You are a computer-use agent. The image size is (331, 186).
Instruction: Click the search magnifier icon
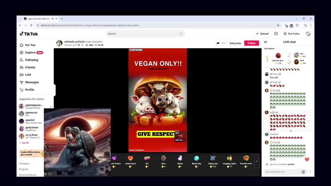pos(181,34)
